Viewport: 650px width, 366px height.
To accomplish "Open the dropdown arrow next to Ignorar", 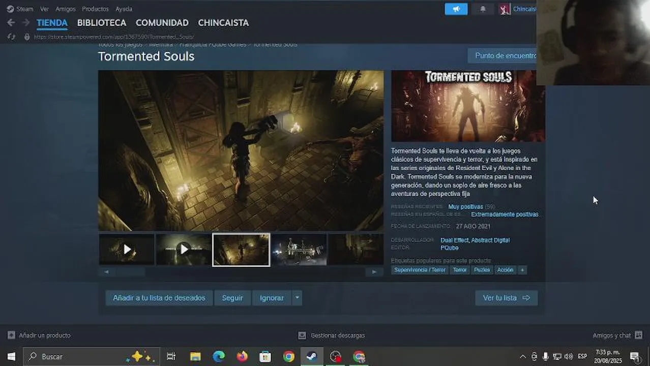I will click(x=297, y=298).
